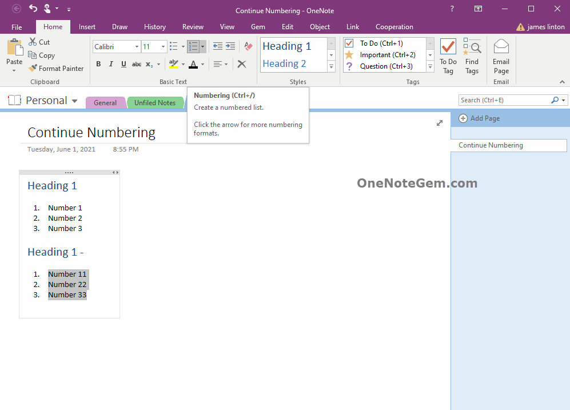
Task: Click the Undo arrow in title bar
Action: tap(33, 9)
